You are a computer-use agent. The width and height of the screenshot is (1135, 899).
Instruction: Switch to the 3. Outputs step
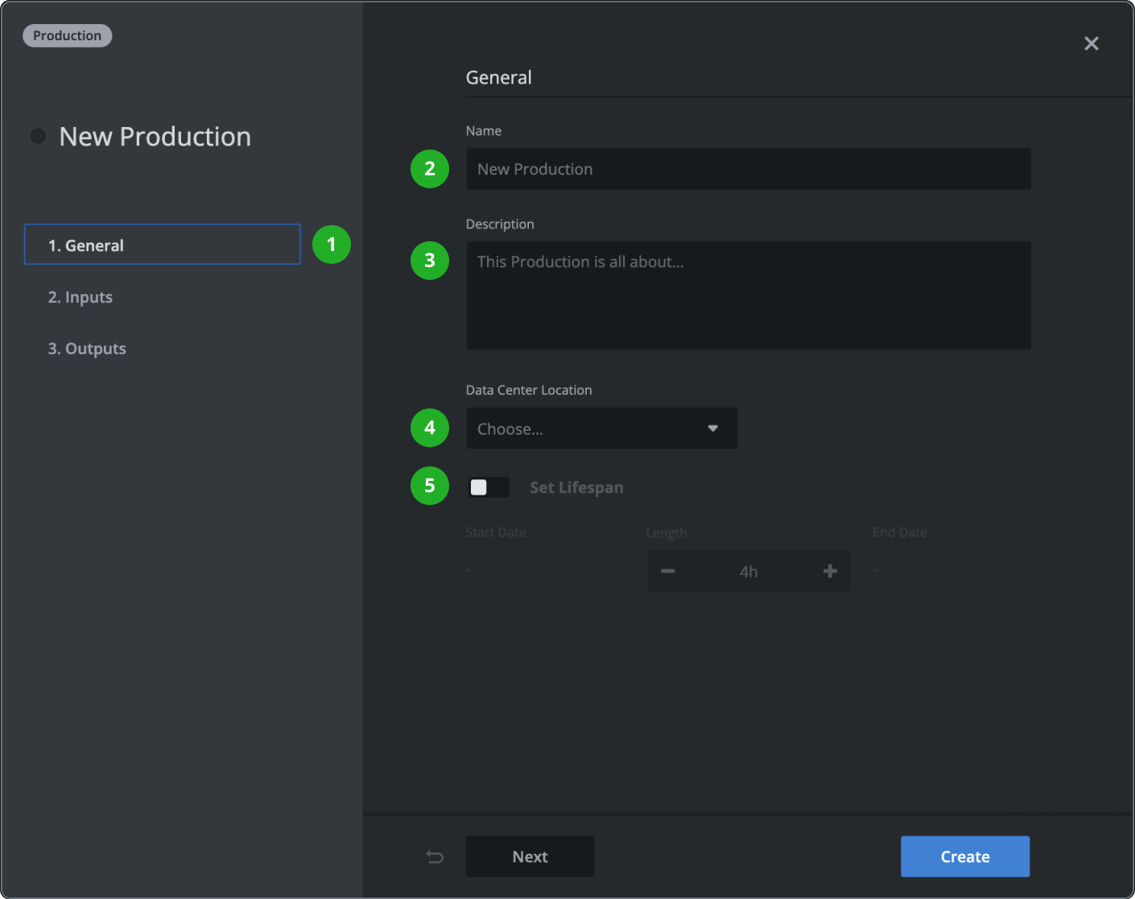87,349
